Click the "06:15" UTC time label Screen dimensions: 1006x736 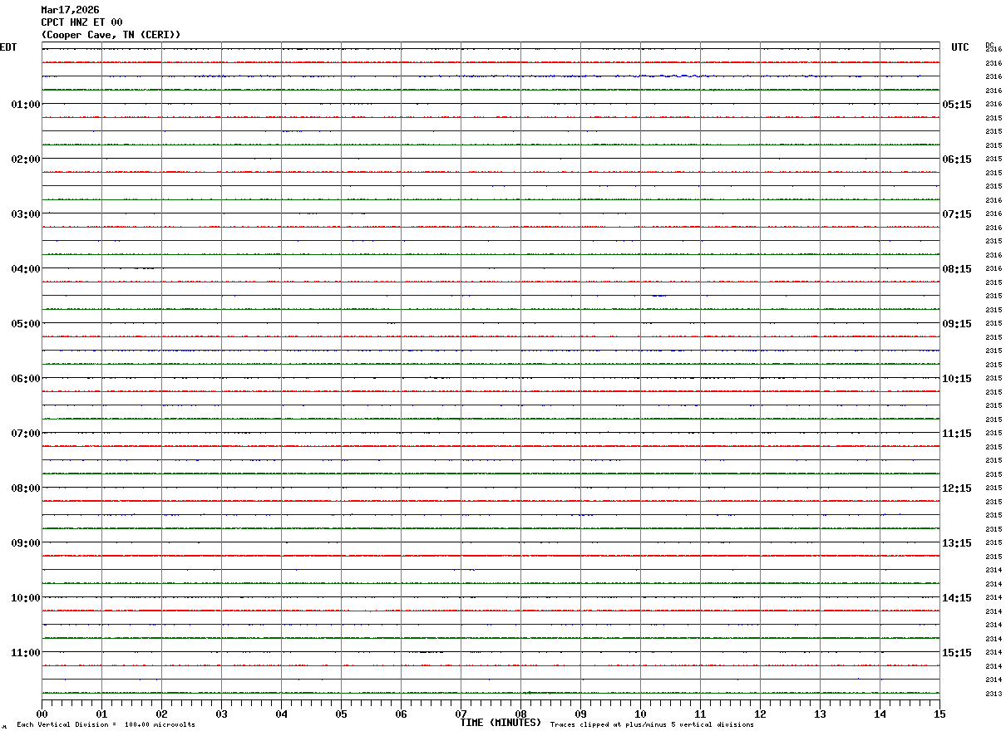tap(957, 159)
